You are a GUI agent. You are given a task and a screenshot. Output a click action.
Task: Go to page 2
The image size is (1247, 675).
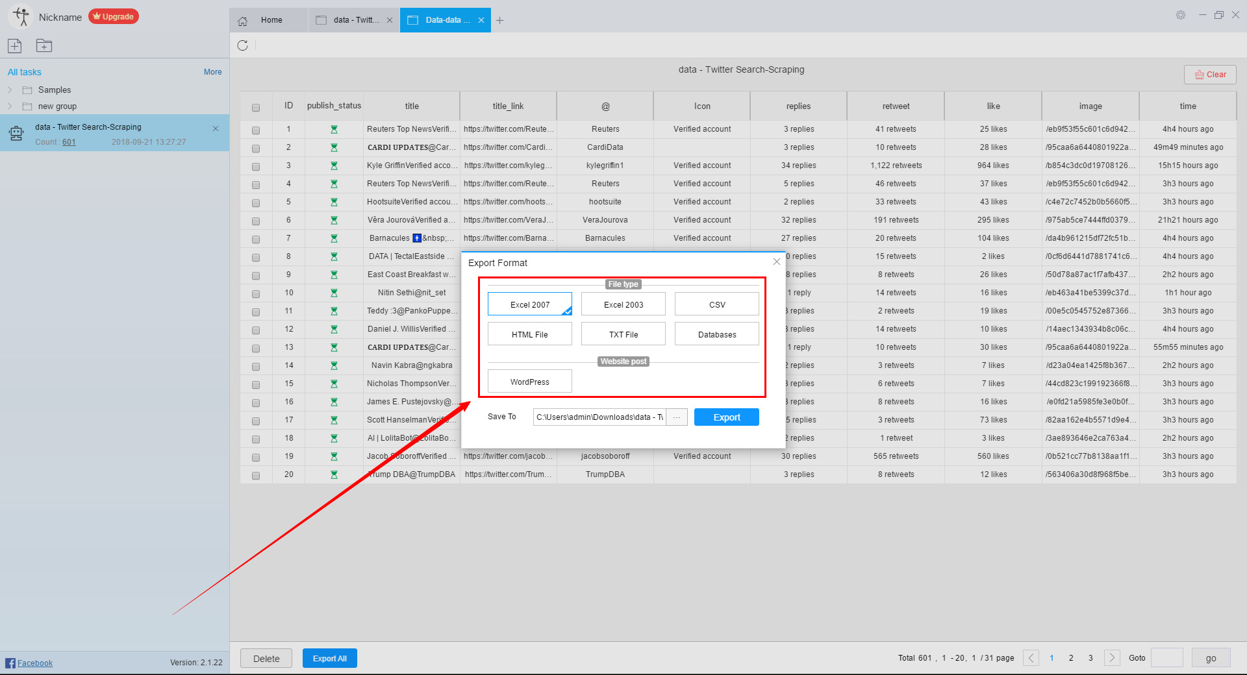(x=1071, y=657)
